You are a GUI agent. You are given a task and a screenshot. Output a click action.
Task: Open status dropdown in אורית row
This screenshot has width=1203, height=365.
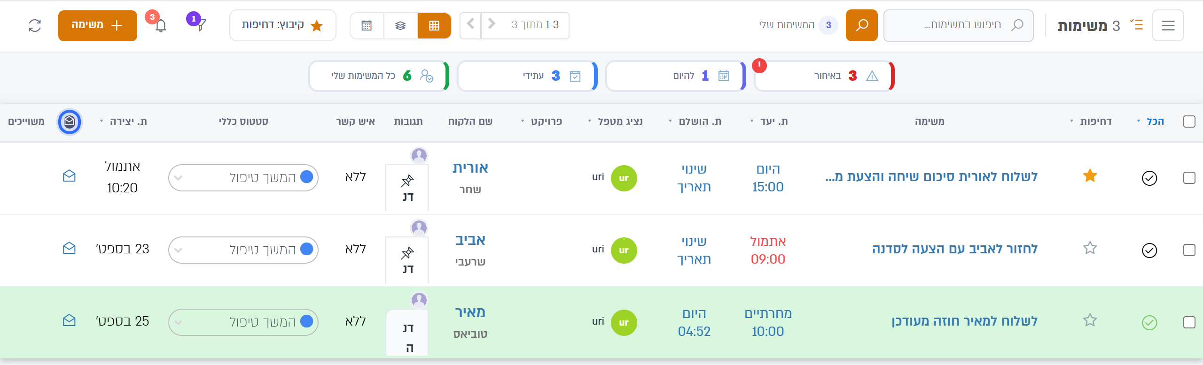[243, 178]
